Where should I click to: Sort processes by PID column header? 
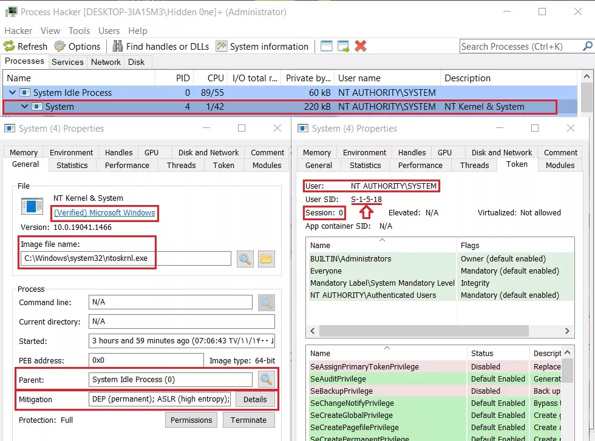point(175,78)
